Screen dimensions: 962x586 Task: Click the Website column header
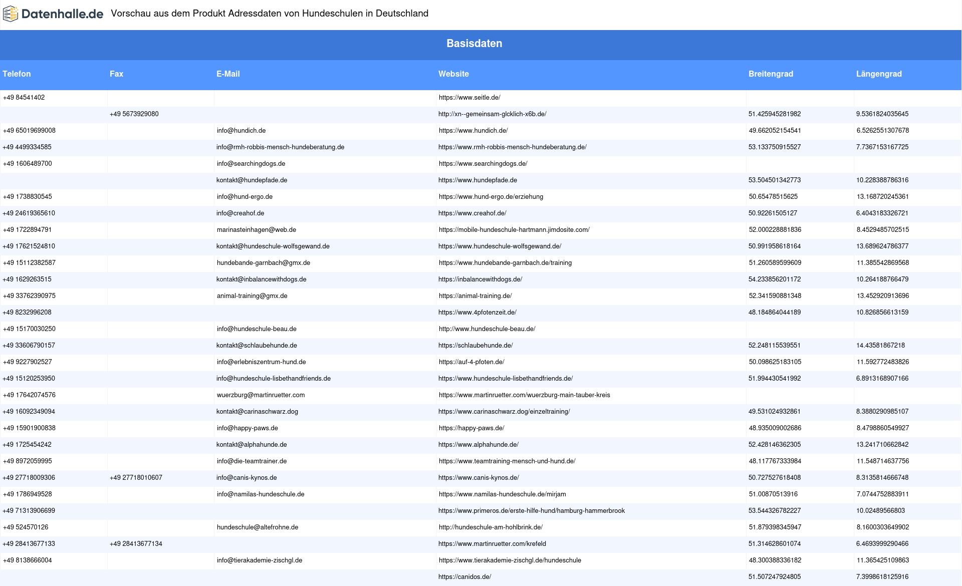[x=453, y=74]
